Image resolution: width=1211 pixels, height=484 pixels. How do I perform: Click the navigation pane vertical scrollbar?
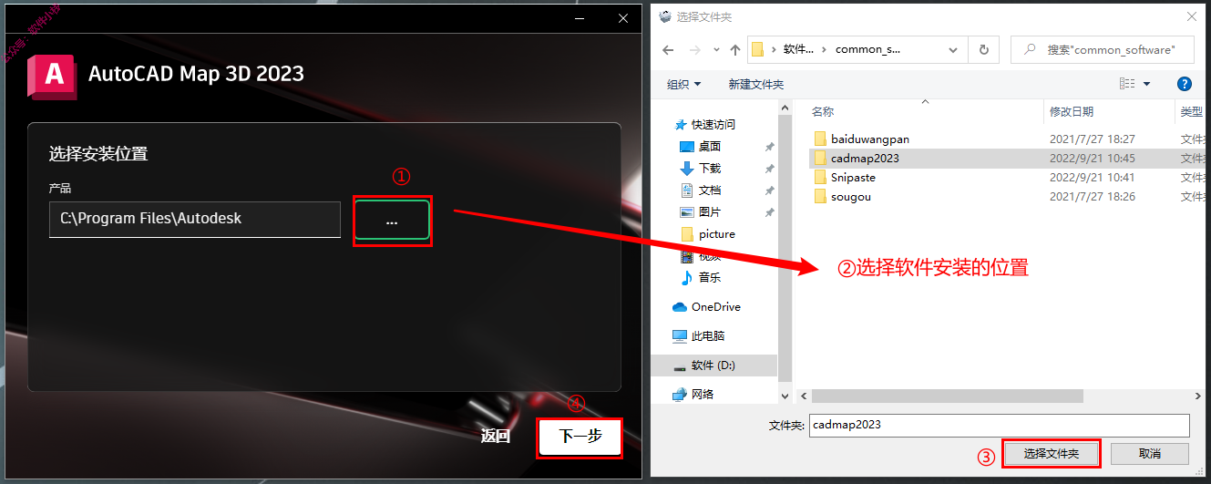pyautogui.click(x=785, y=246)
